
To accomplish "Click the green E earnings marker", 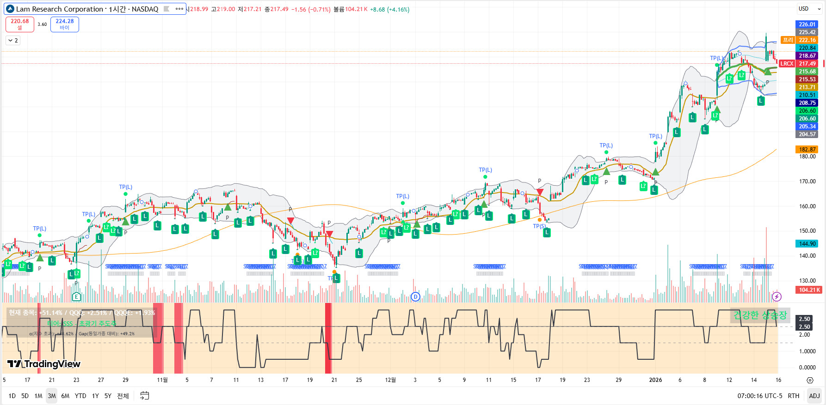I will pyautogui.click(x=76, y=296).
